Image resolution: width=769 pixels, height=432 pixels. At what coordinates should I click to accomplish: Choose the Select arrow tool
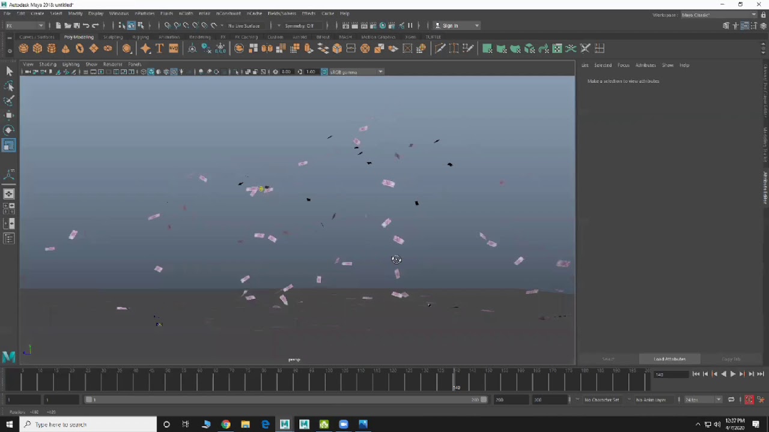[x=9, y=71]
